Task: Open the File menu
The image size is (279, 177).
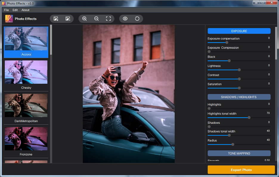Action: (x=6, y=10)
